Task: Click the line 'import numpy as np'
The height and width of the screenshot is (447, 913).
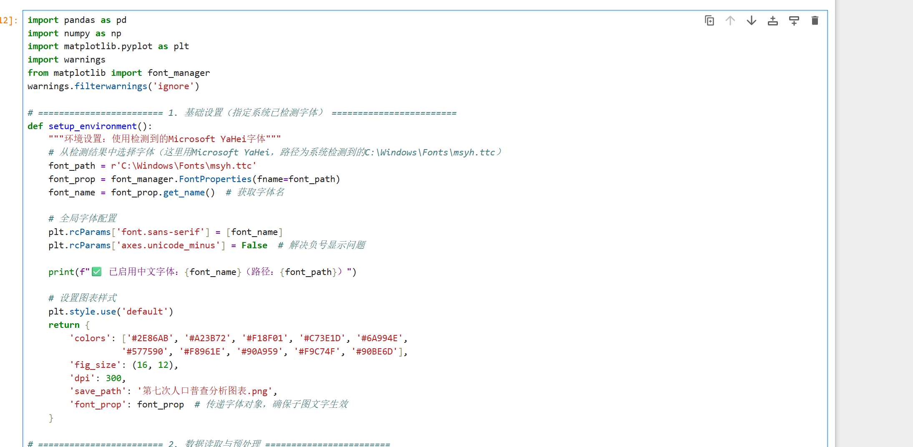Action: click(74, 33)
